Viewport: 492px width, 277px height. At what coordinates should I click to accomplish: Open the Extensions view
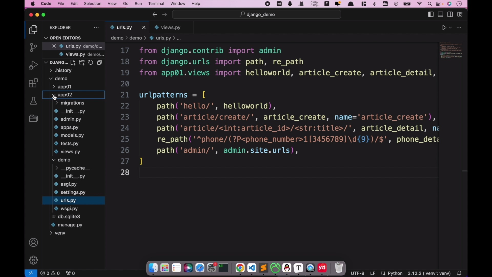(33, 83)
